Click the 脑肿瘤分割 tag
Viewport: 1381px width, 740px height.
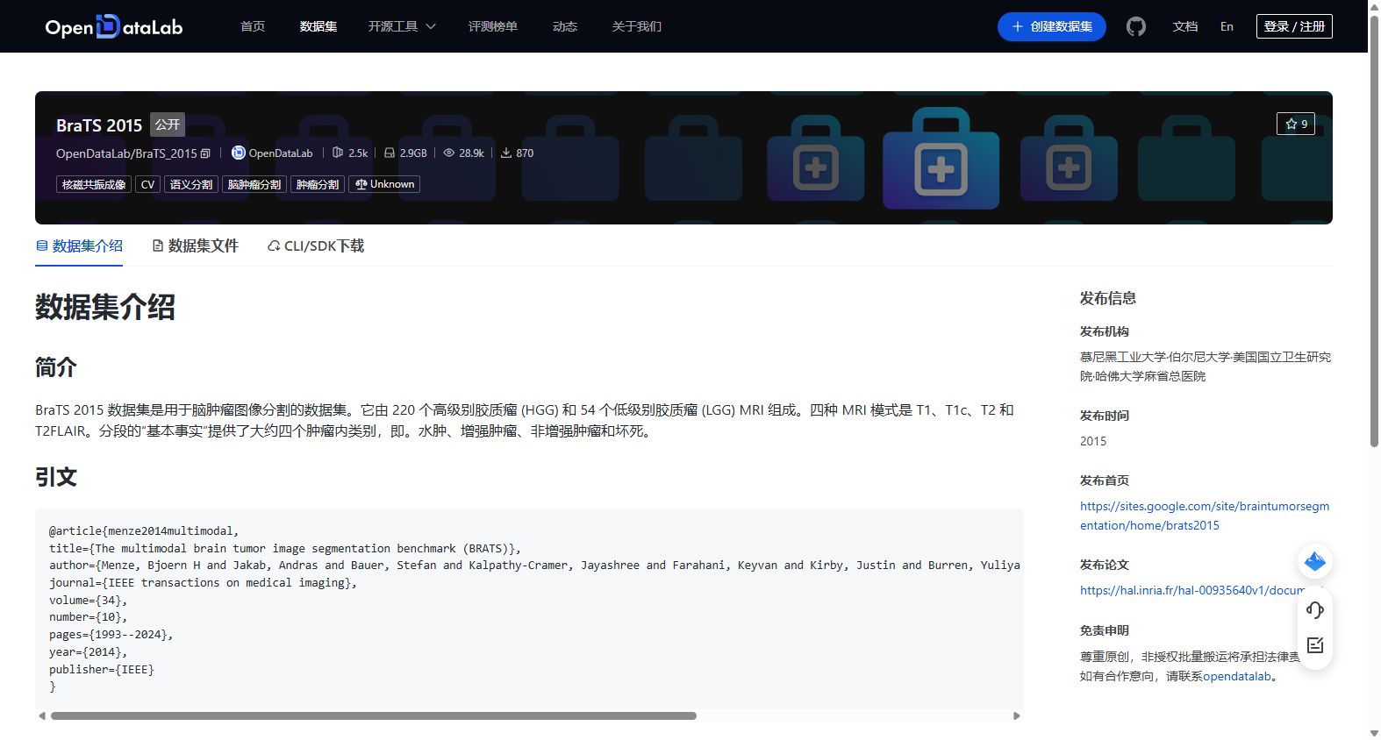coord(254,184)
